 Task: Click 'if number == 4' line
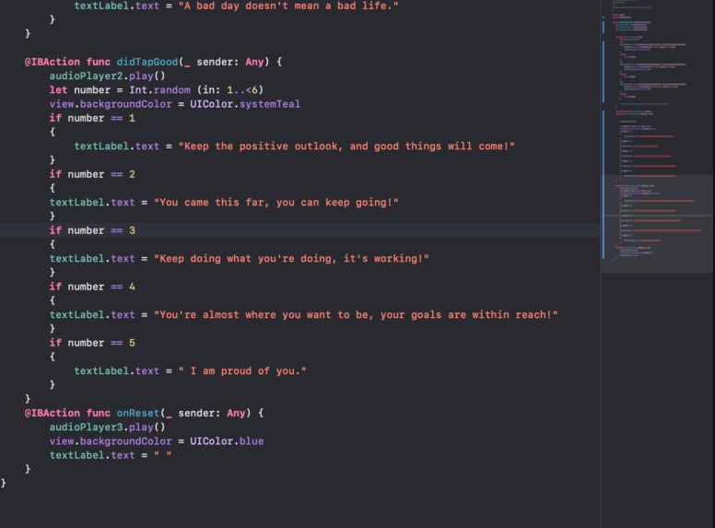pyautogui.click(x=92, y=287)
